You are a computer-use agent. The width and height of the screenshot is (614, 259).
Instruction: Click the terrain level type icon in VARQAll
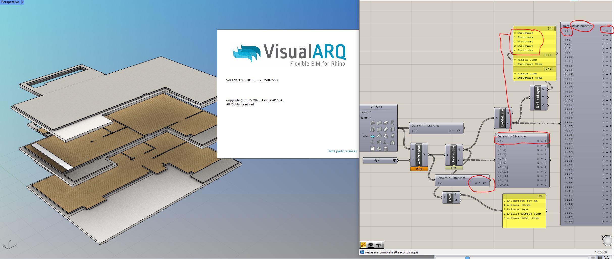[386, 142]
